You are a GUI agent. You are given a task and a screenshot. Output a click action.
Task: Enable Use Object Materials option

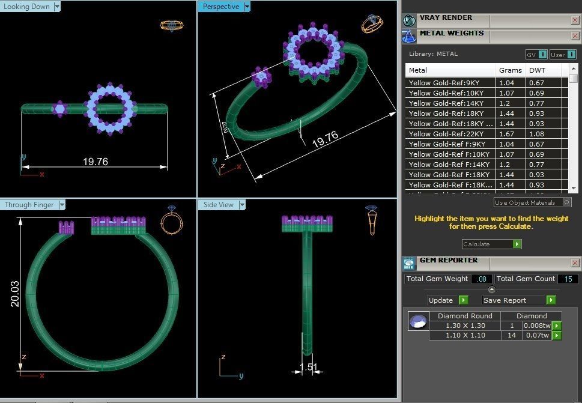point(566,203)
